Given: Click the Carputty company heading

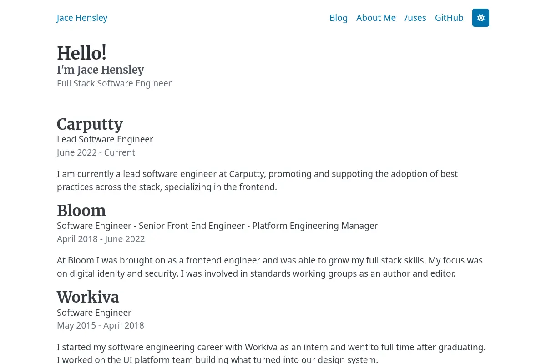Looking at the screenshot, I should click(90, 124).
